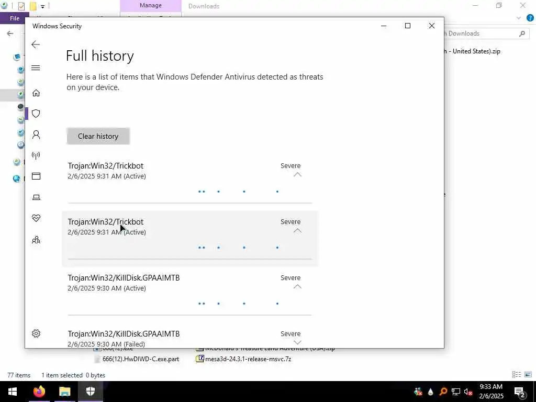Open App & browser control window icon
Viewport: 536px width, 402px height.
click(36, 176)
